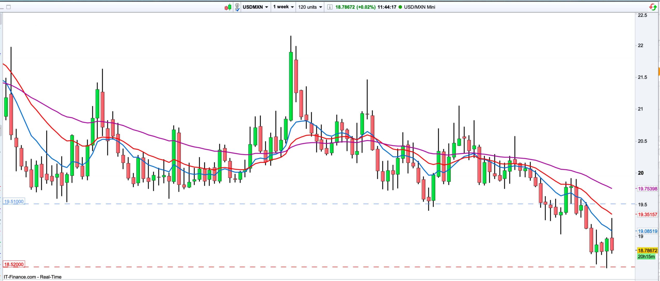
Task: Click the red moving average value 19.35157
Action: pos(647,214)
